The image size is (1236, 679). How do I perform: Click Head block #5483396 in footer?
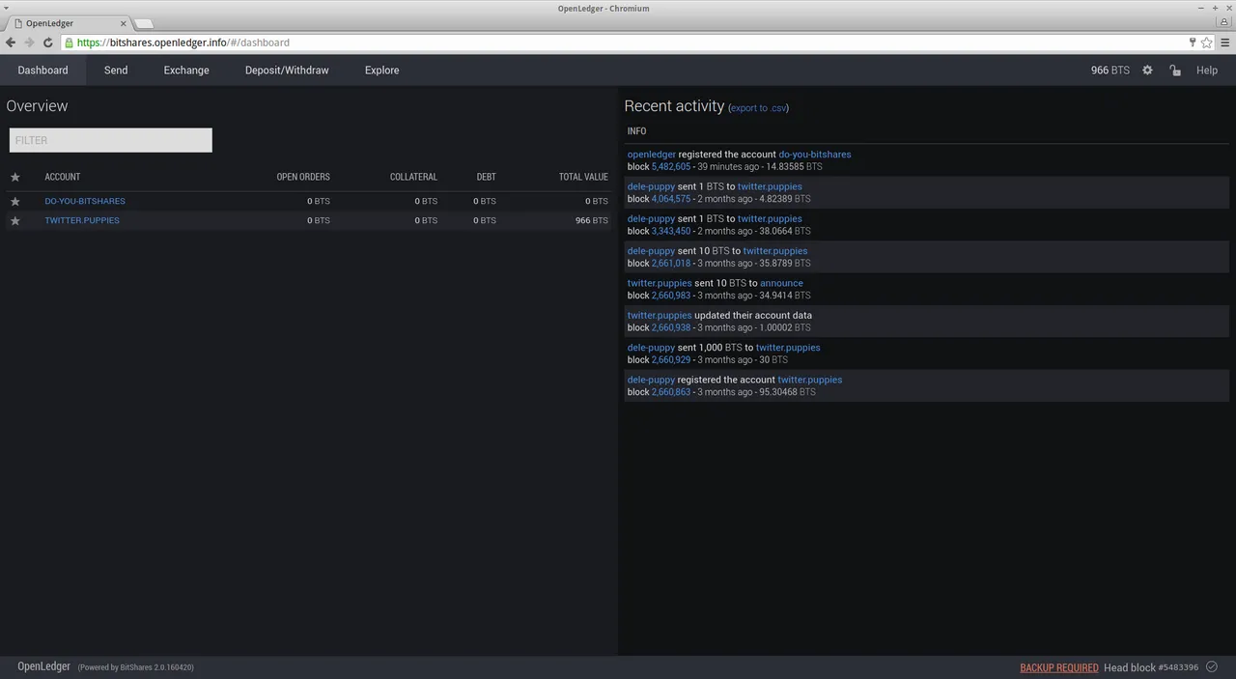tap(1151, 667)
